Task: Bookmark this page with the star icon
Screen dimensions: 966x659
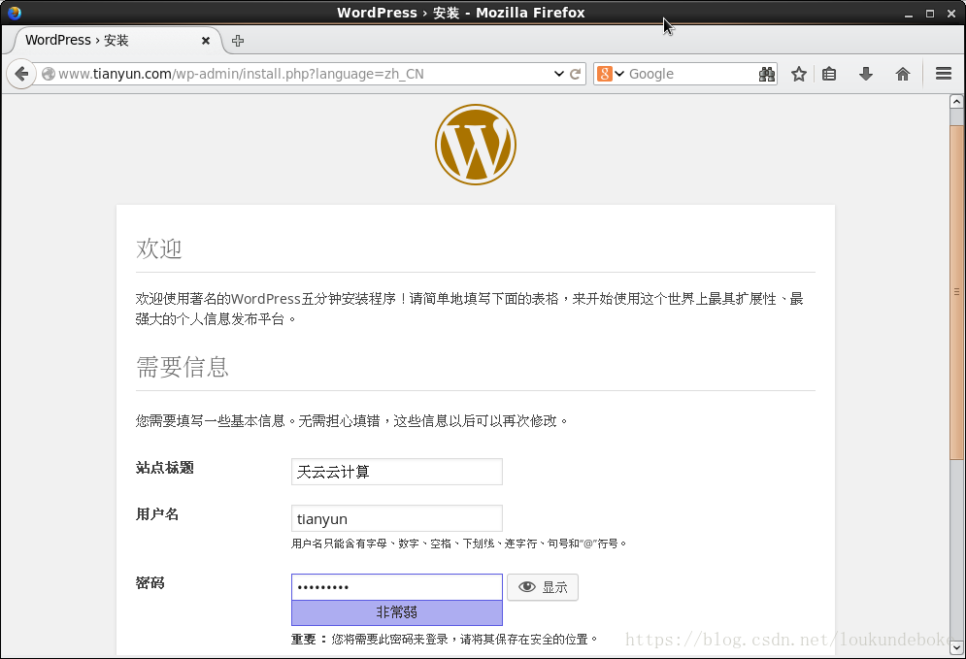Action: [799, 74]
